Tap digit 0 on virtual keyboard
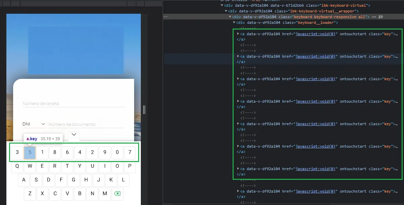Viewport: 404px width, 205px height. tap(117, 152)
